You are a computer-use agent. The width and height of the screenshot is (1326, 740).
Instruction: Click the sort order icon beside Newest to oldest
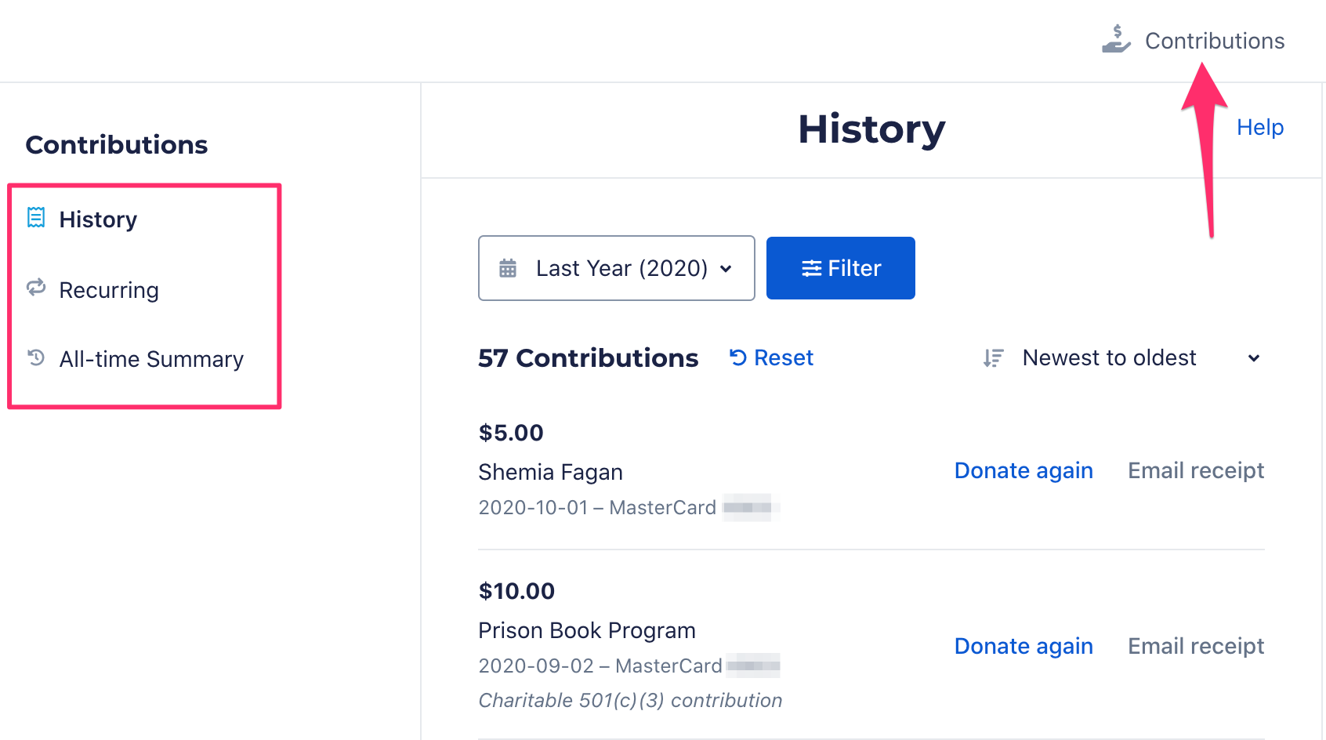click(x=993, y=358)
